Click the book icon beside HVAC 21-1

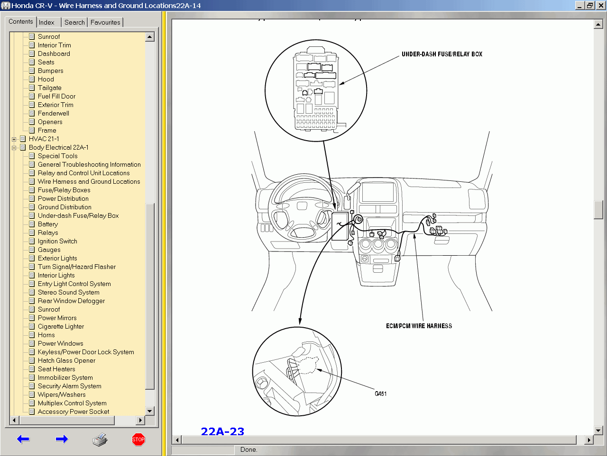[x=23, y=139]
